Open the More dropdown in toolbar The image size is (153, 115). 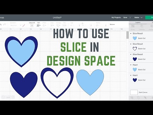point(112,25)
